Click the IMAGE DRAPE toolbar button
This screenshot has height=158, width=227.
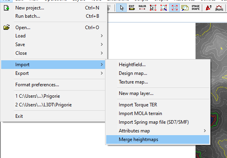(196, 7)
